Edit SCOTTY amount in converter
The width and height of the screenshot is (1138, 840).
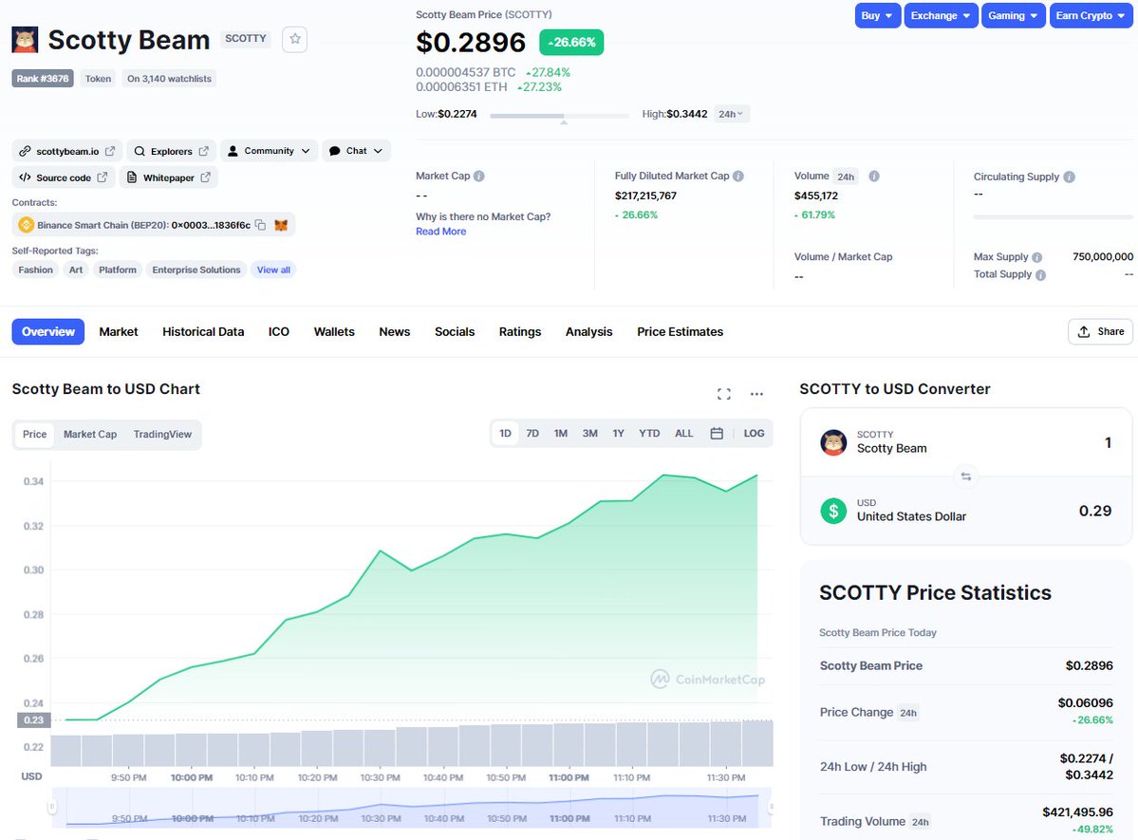1108,443
